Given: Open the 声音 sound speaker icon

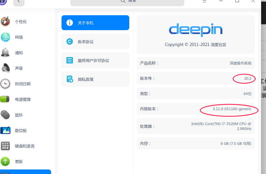Looking at the screenshot, I should [6, 68].
